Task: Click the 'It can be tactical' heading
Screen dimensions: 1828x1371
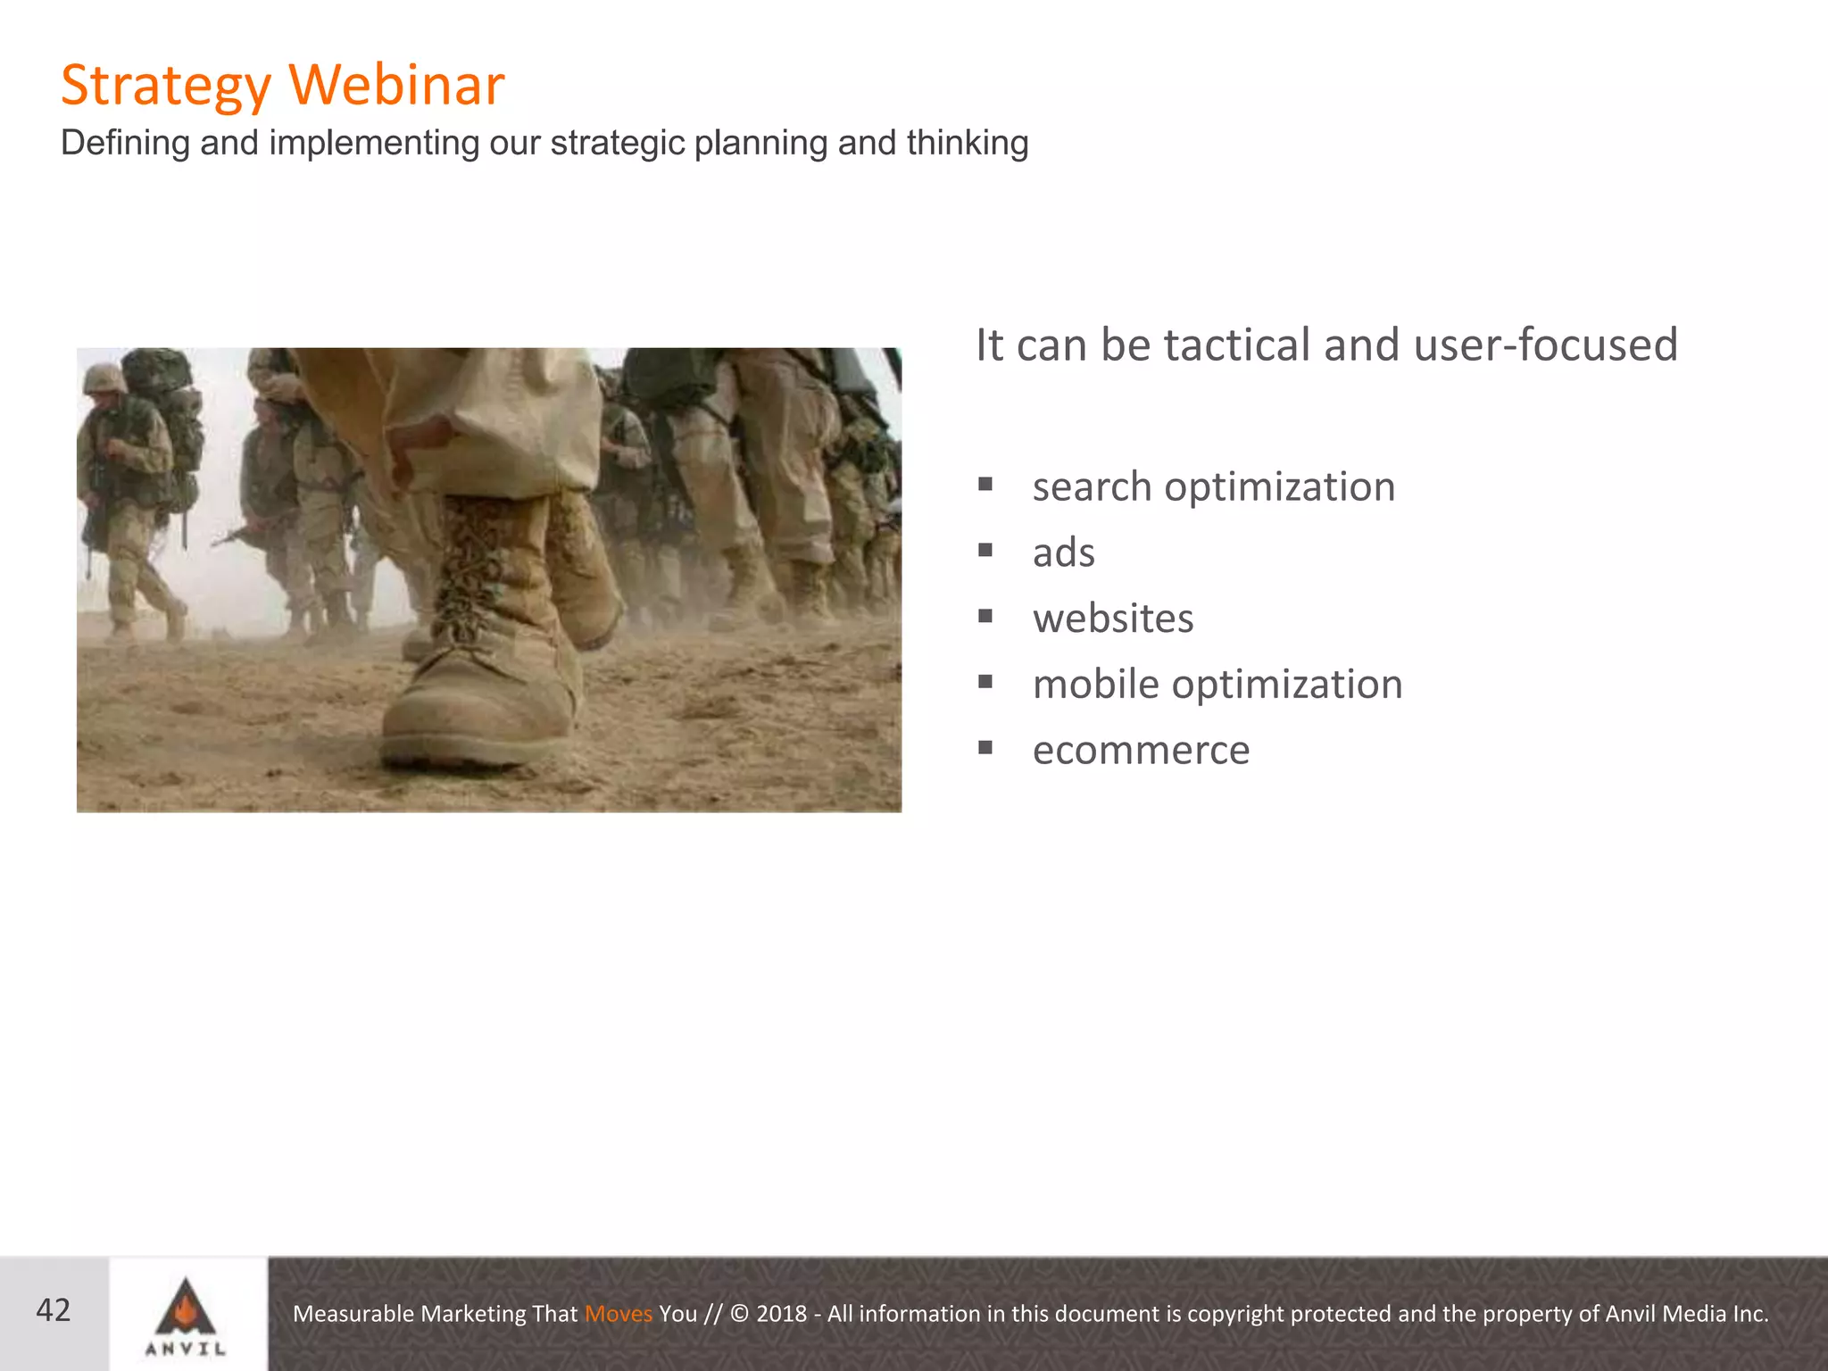Action: coord(1326,345)
